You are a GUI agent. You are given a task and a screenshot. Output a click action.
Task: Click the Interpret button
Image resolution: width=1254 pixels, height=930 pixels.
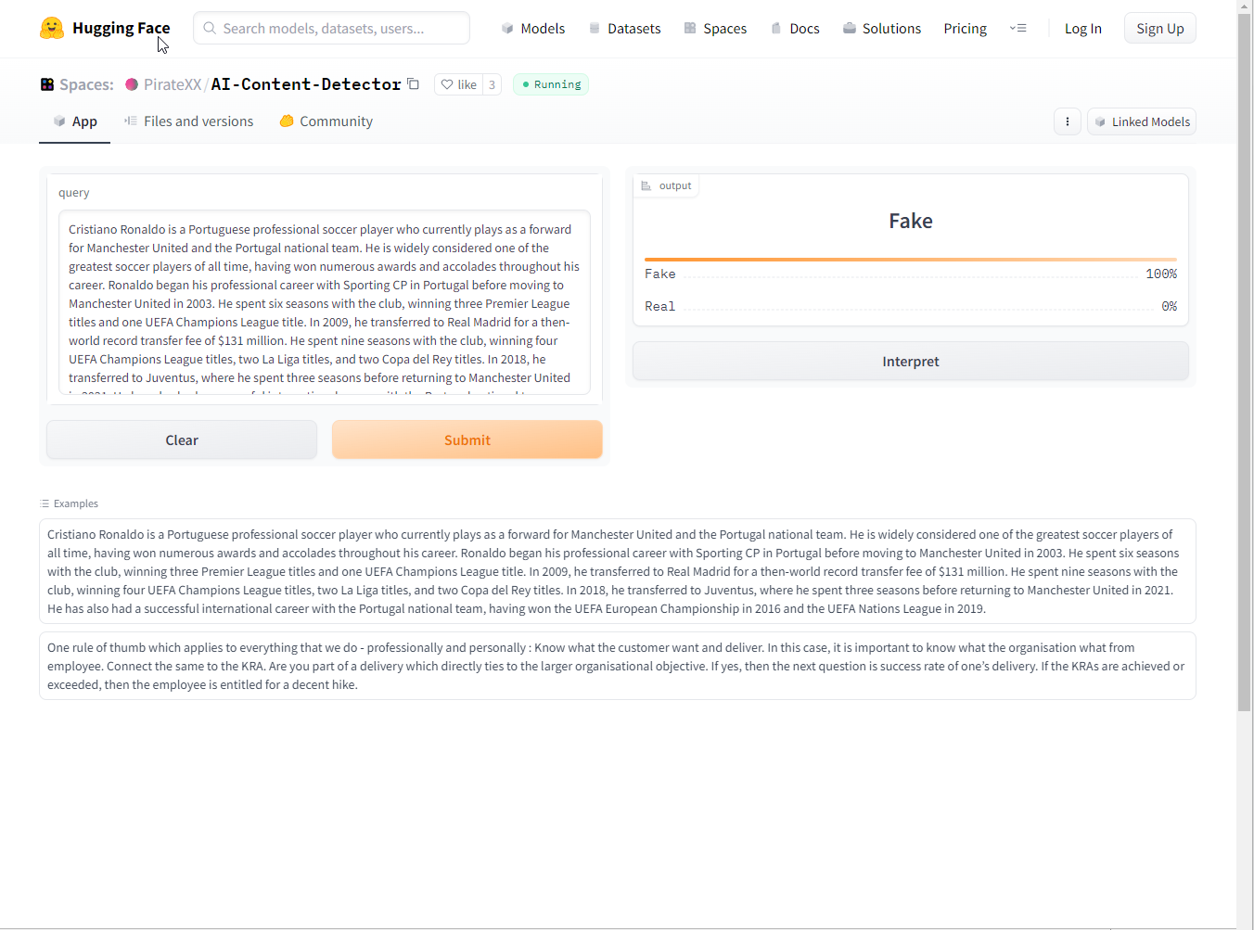click(911, 361)
